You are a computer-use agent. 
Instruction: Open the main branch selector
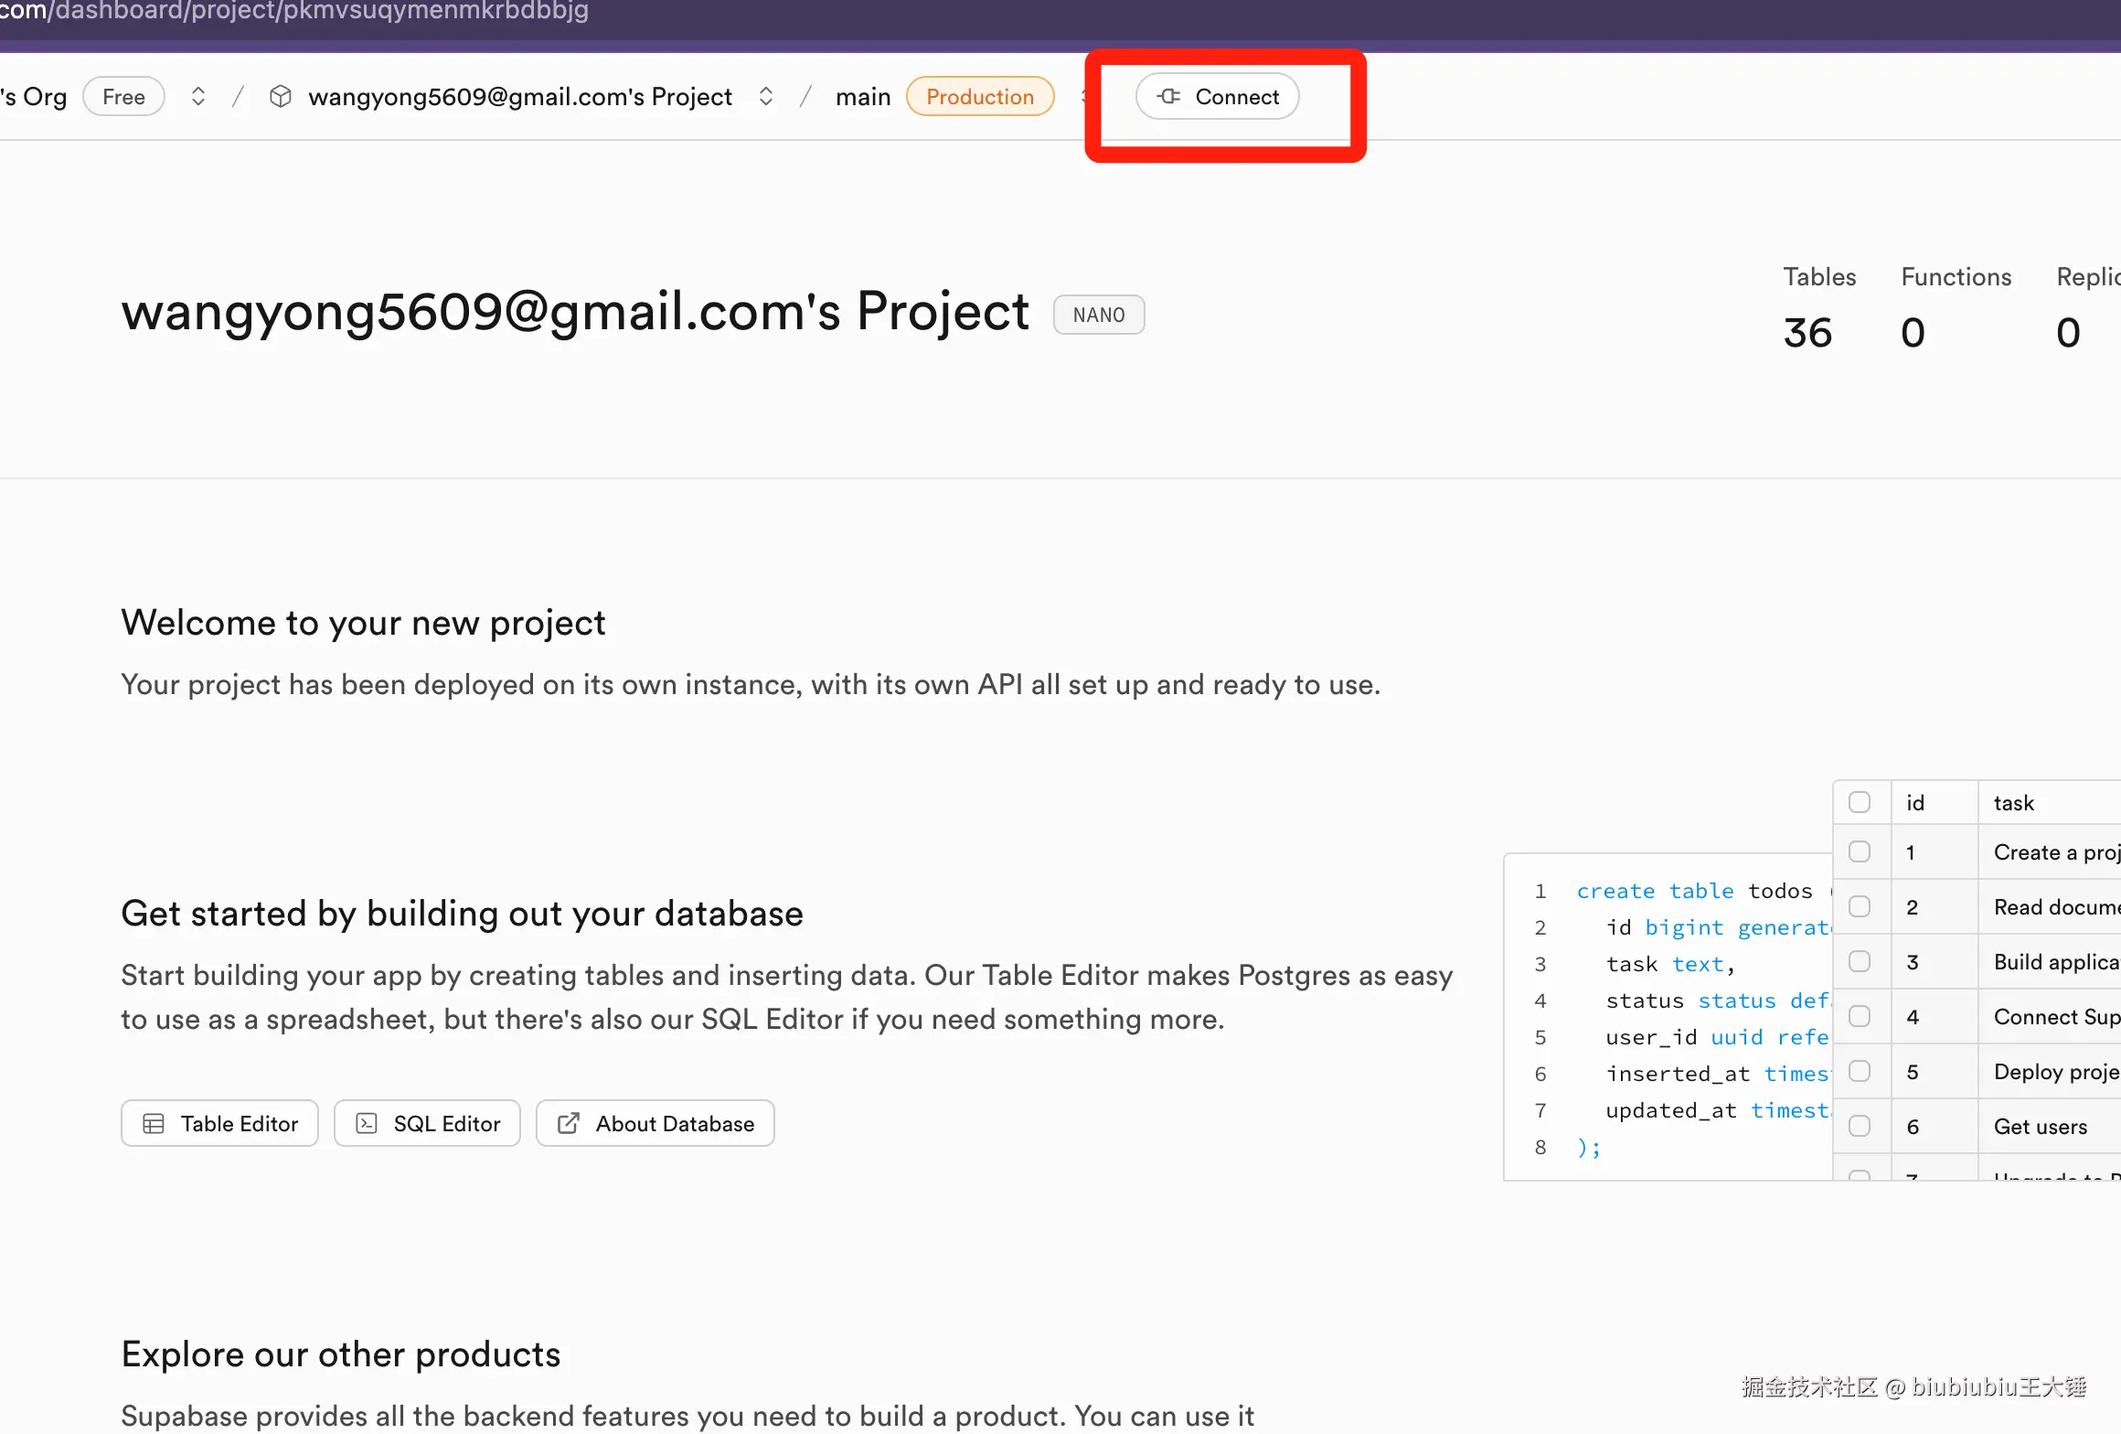point(862,96)
